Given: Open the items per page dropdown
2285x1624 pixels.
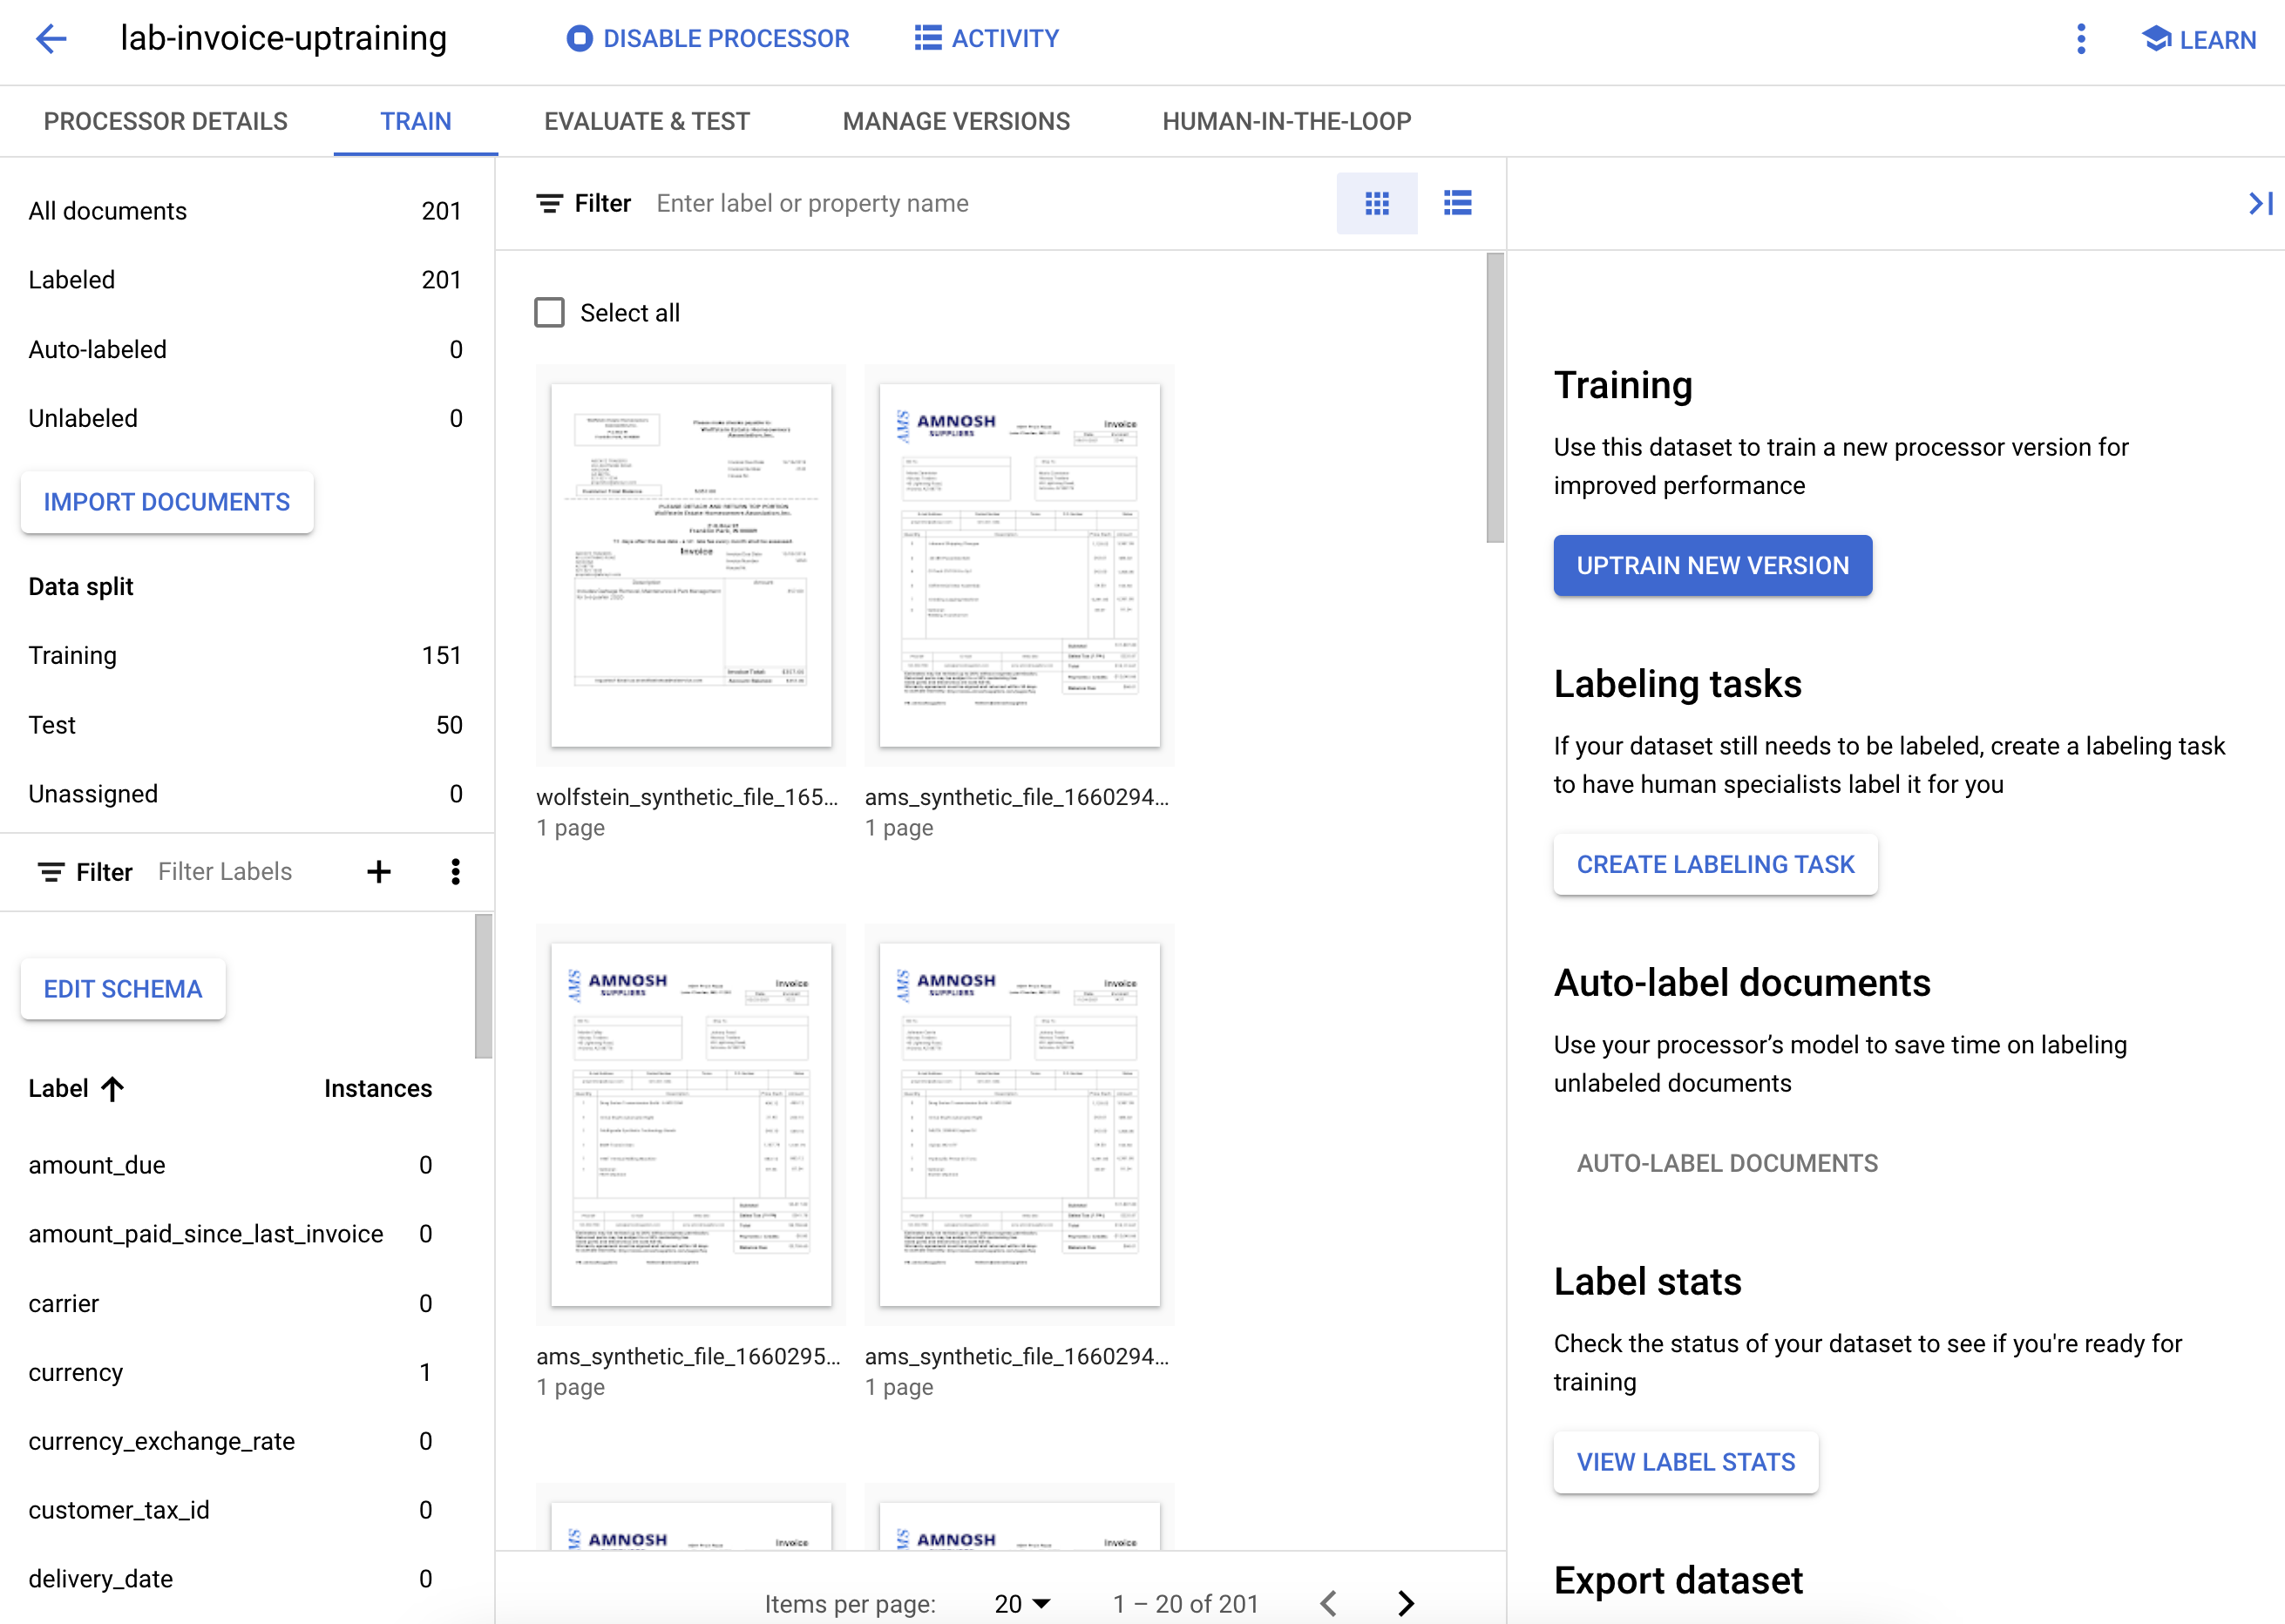Looking at the screenshot, I should (1021, 1603).
